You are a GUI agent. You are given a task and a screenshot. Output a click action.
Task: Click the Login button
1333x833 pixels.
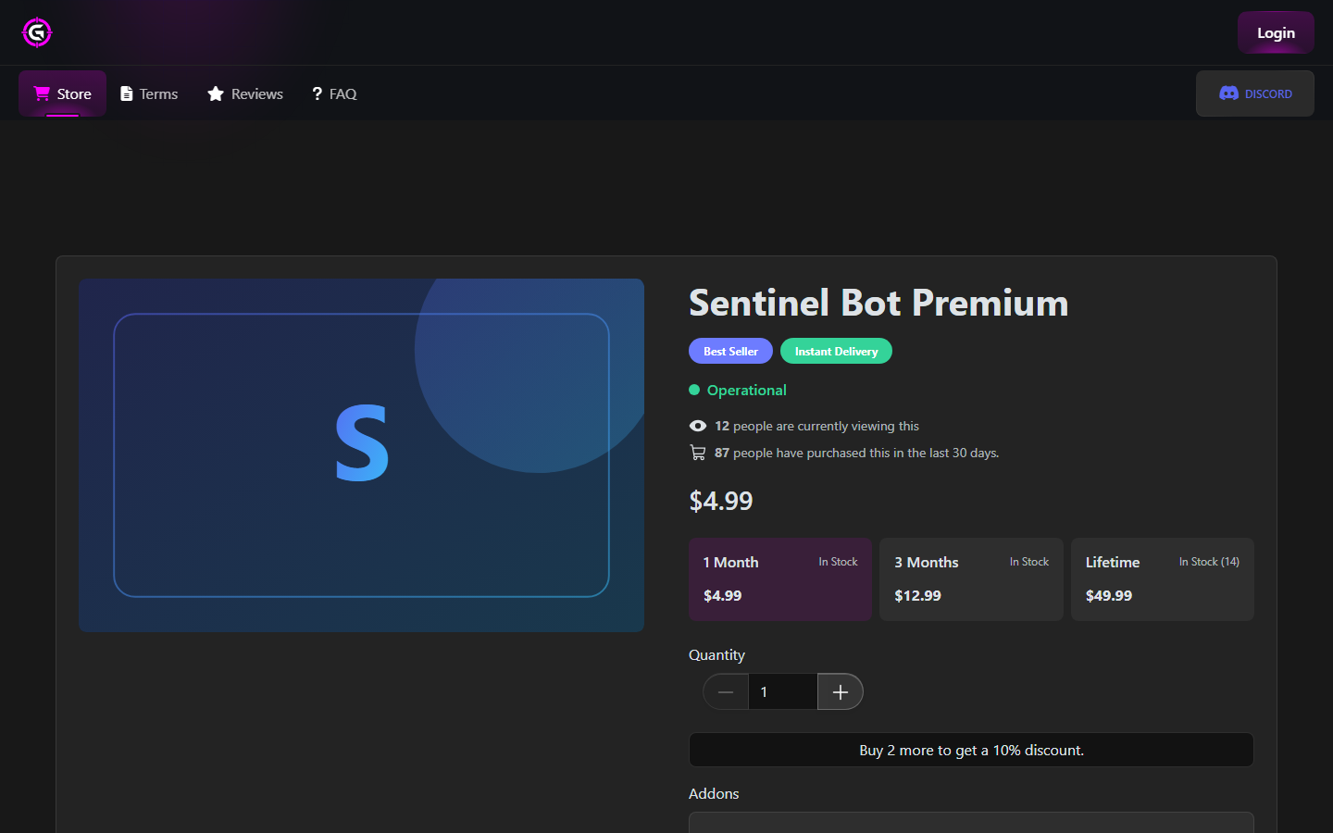1276,32
